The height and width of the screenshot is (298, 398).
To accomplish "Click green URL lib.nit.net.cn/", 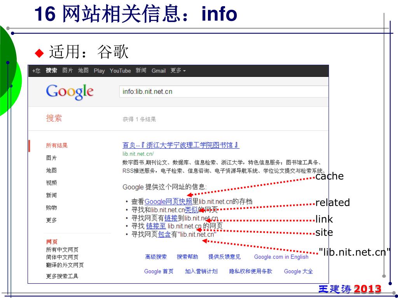I will coord(138,154).
